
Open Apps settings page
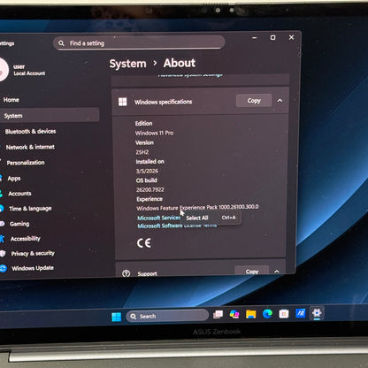coord(14,179)
